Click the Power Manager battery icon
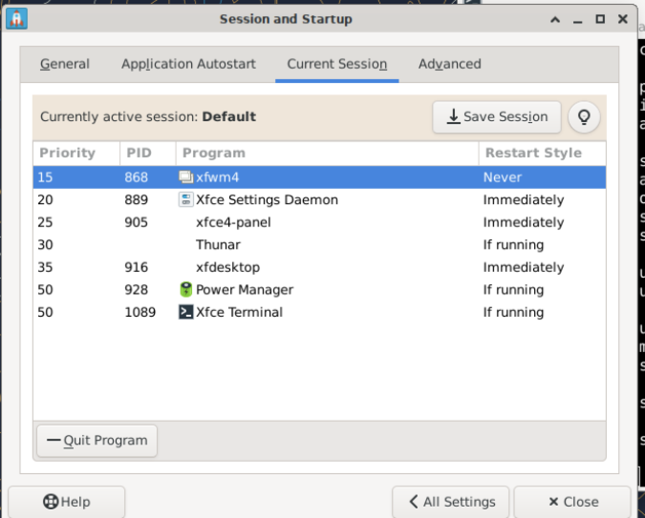The width and height of the screenshot is (645, 518). point(185,290)
